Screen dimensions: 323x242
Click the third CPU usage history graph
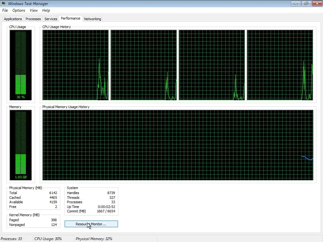click(x=212, y=65)
